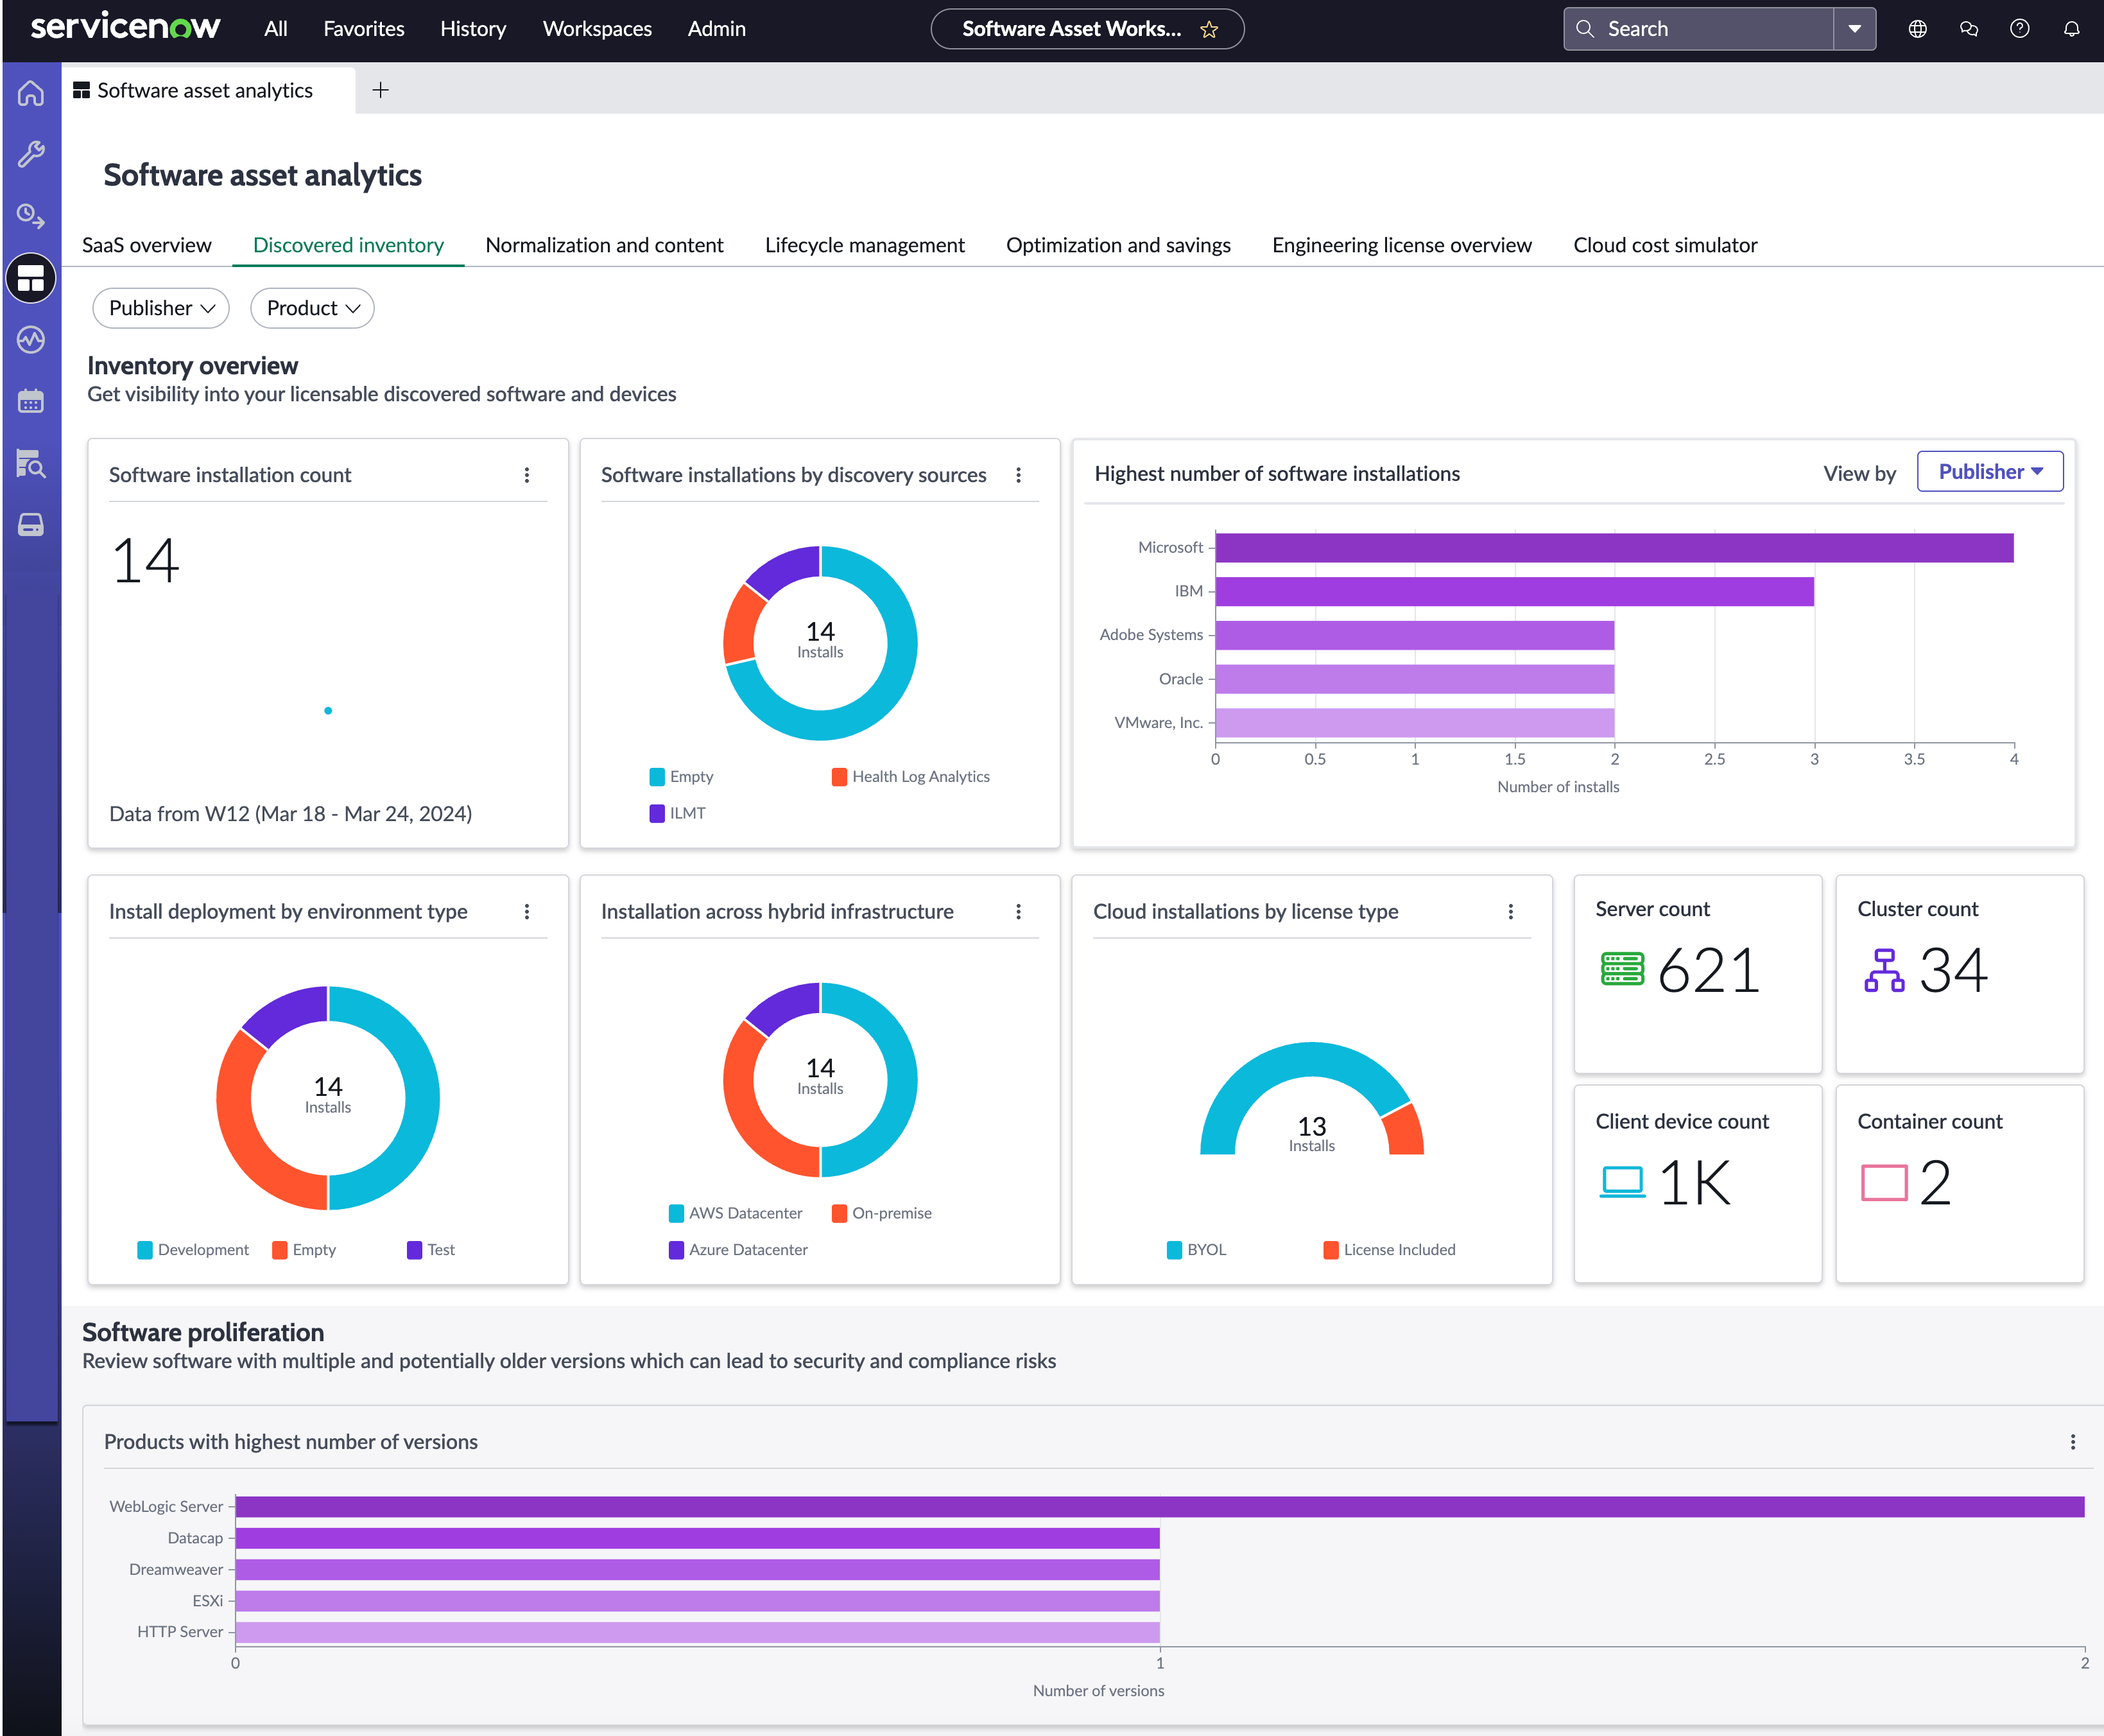This screenshot has height=1736, width=2104.
Task: Click the IBM bar in installations chart
Action: coord(1514,592)
